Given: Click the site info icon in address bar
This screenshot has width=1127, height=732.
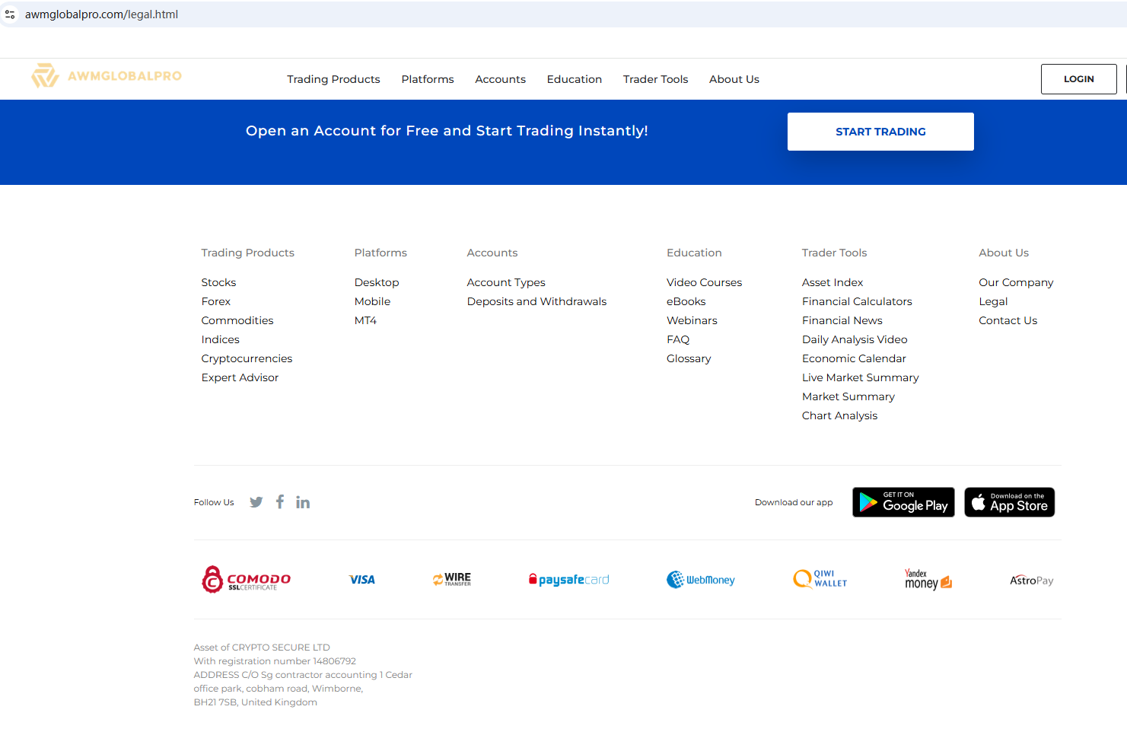Looking at the screenshot, I should [10, 14].
